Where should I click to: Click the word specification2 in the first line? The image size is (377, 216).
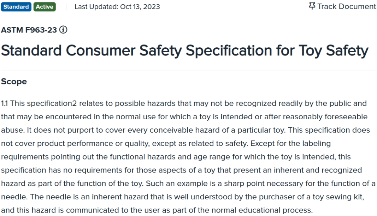[52, 103]
